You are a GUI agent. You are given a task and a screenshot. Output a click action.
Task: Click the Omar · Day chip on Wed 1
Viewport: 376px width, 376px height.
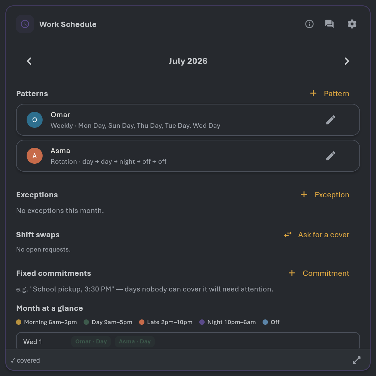91,341
